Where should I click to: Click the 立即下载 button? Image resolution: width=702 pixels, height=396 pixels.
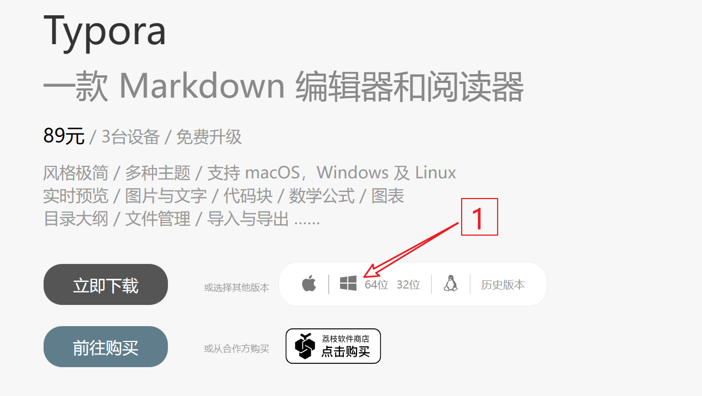click(x=106, y=285)
